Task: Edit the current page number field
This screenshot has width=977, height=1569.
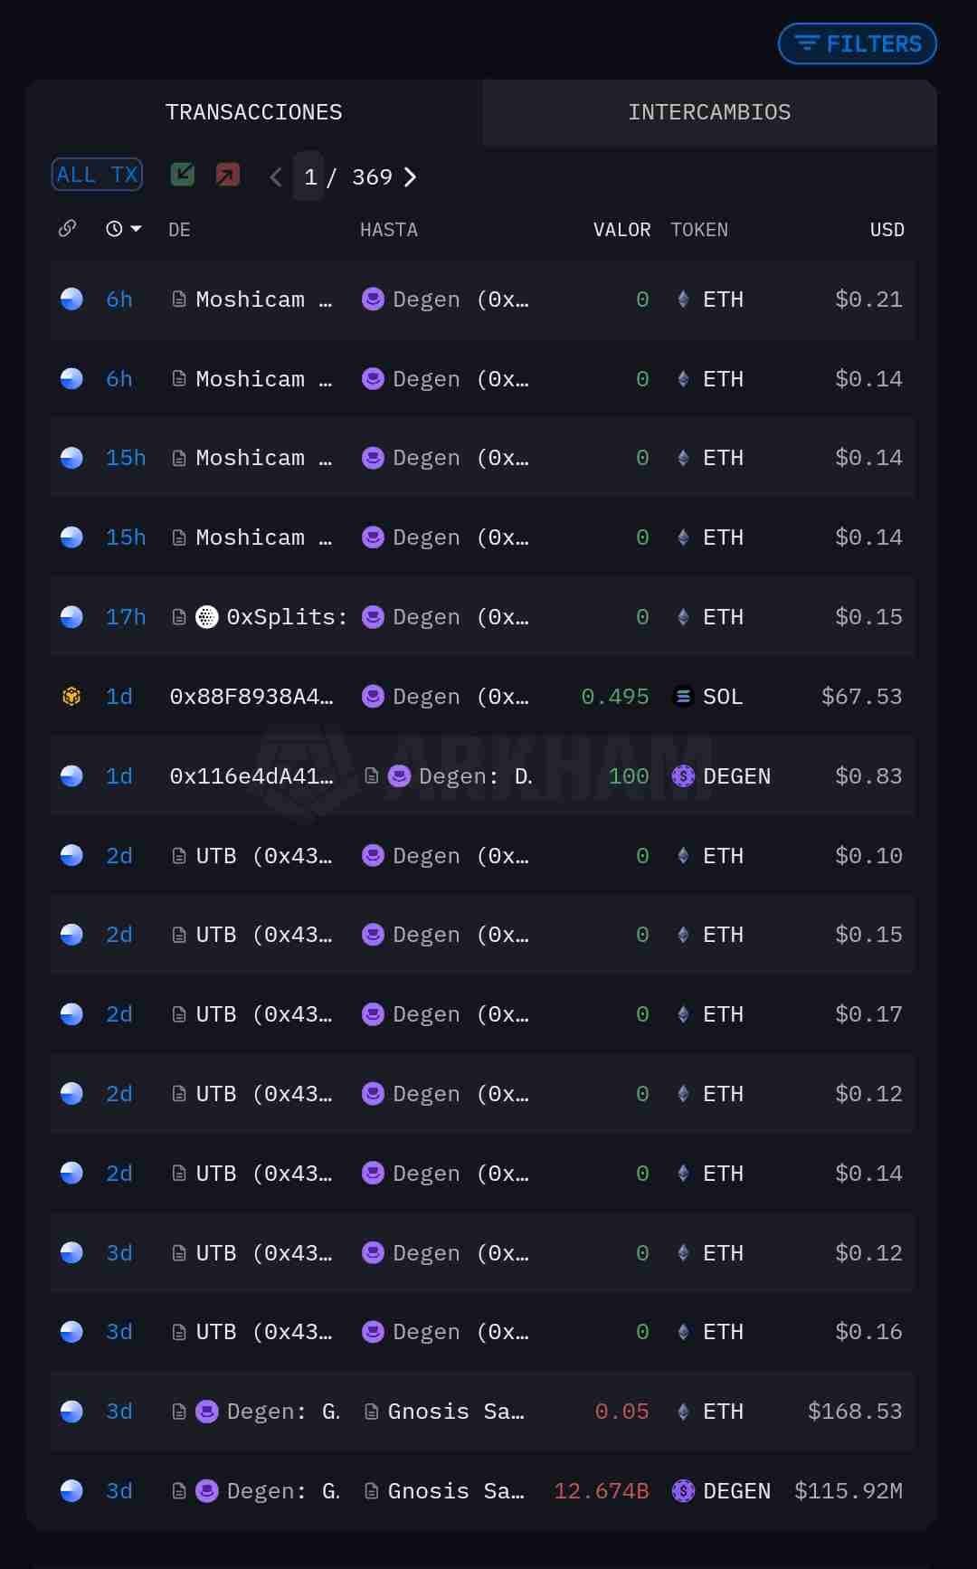Action: (309, 176)
